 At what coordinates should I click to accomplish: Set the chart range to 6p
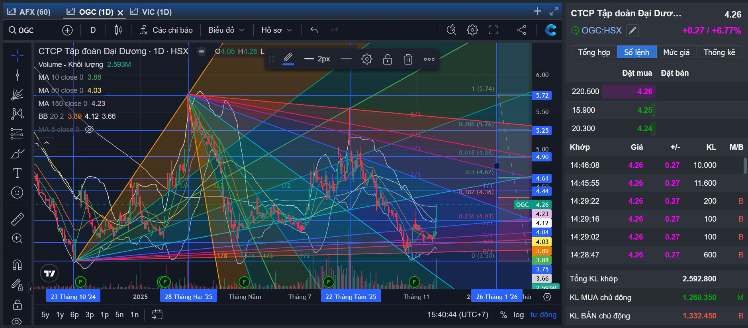pos(74,315)
